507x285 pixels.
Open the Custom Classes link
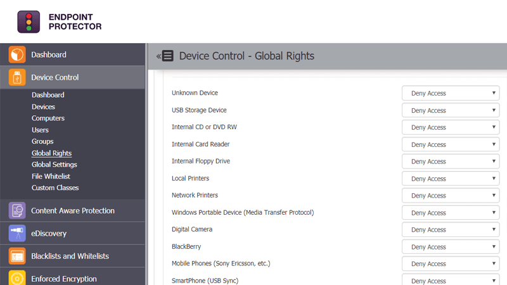(x=55, y=187)
